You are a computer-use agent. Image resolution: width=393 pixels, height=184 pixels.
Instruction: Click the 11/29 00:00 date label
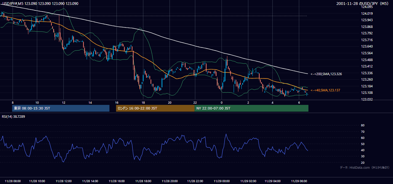[x=222, y=181]
